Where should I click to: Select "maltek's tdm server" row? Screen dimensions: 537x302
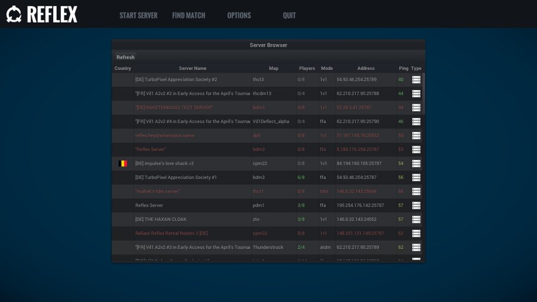tap(267, 192)
